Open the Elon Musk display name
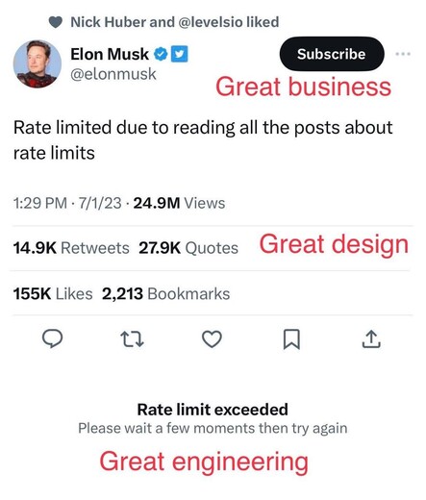Image resolution: width=426 pixels, height=500 pixels. (110, 54)
